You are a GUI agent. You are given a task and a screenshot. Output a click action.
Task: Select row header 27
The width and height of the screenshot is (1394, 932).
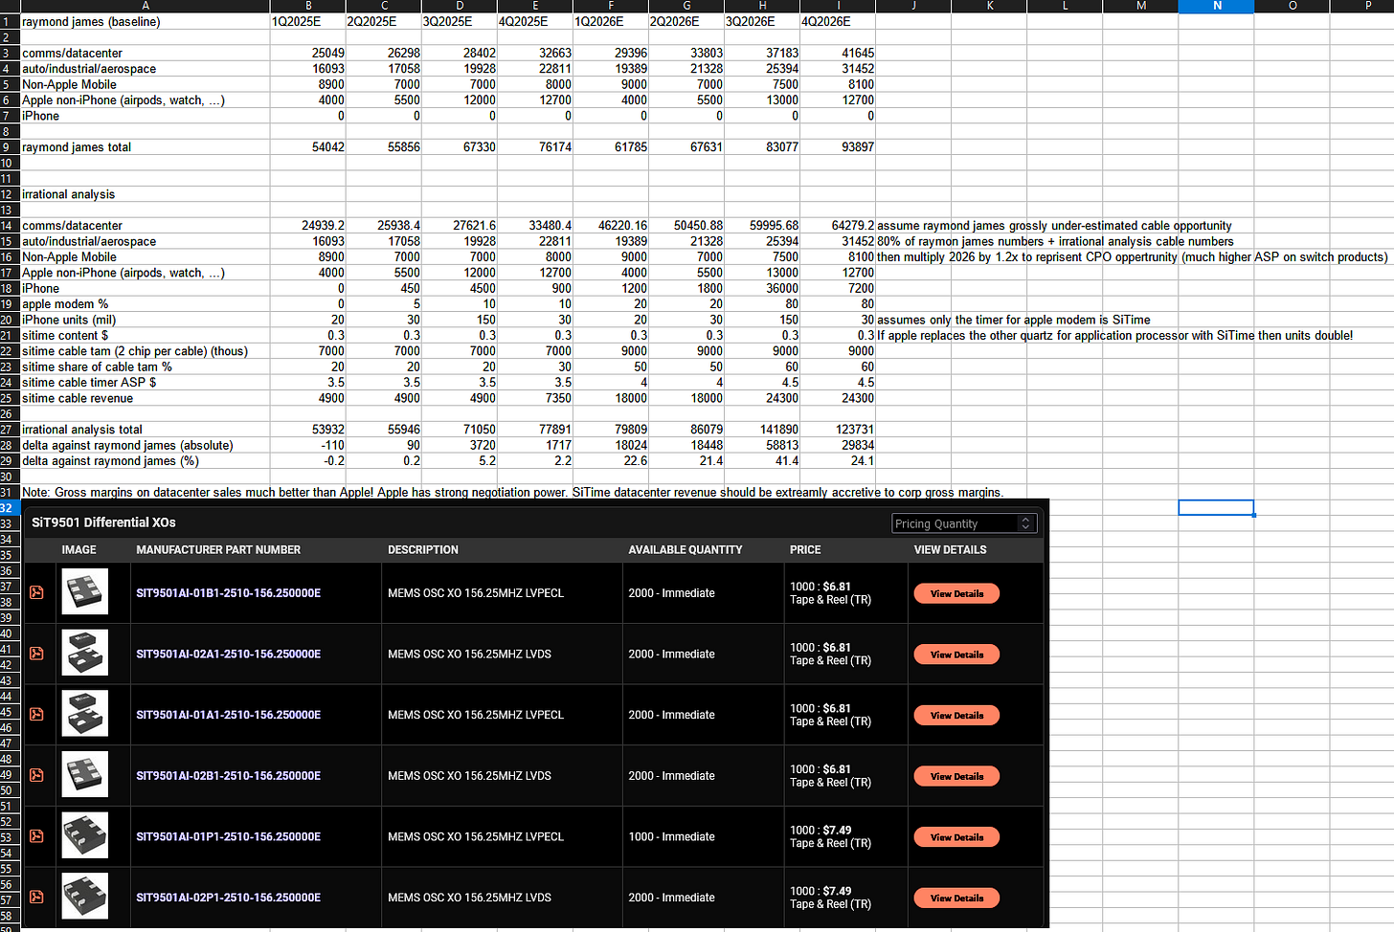point(10,430)
